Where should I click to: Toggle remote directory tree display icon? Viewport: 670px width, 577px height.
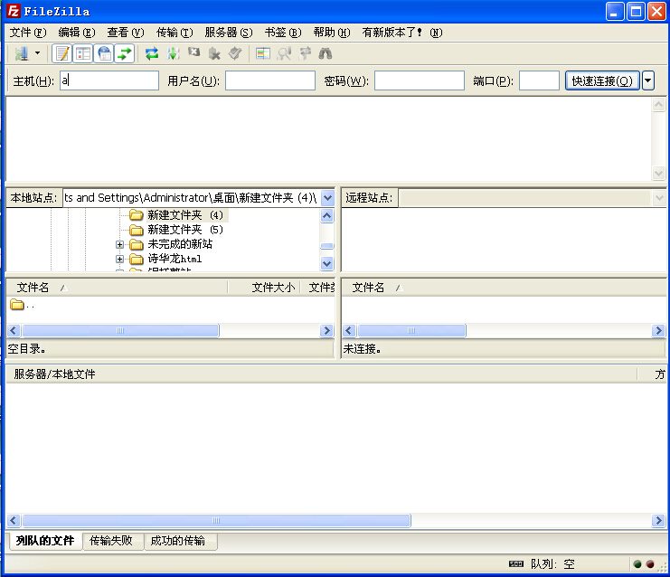click(104, 53)
